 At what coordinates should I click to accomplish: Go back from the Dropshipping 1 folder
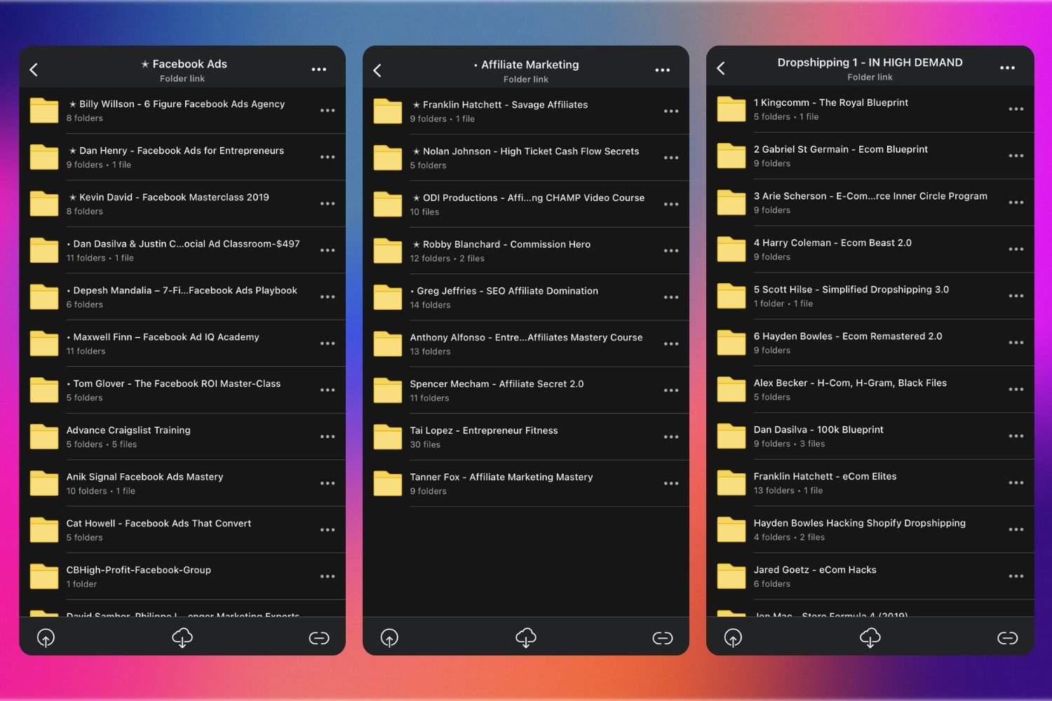[x=721, y=68]
